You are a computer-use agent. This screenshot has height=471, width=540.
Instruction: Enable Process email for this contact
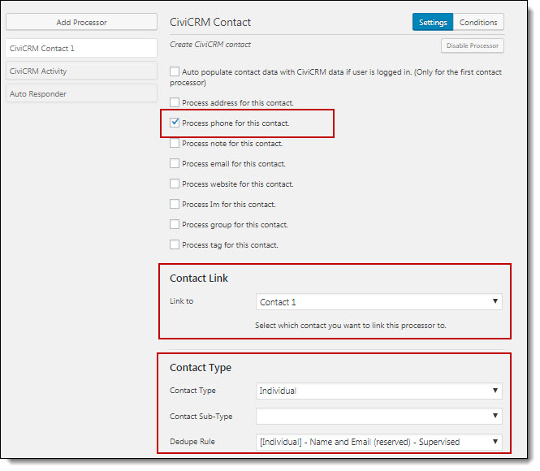pyautogui.click(x=175, y=163)
